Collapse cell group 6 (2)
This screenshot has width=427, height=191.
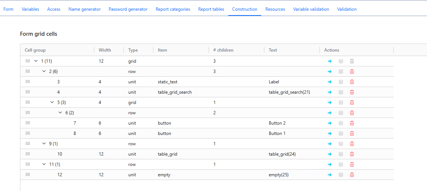click(60, 113)
